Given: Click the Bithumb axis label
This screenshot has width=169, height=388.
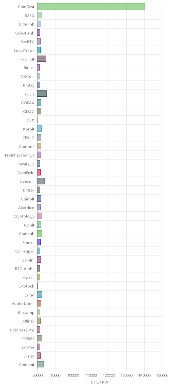Looking at the screenshot, I should [x=27, y=24].
